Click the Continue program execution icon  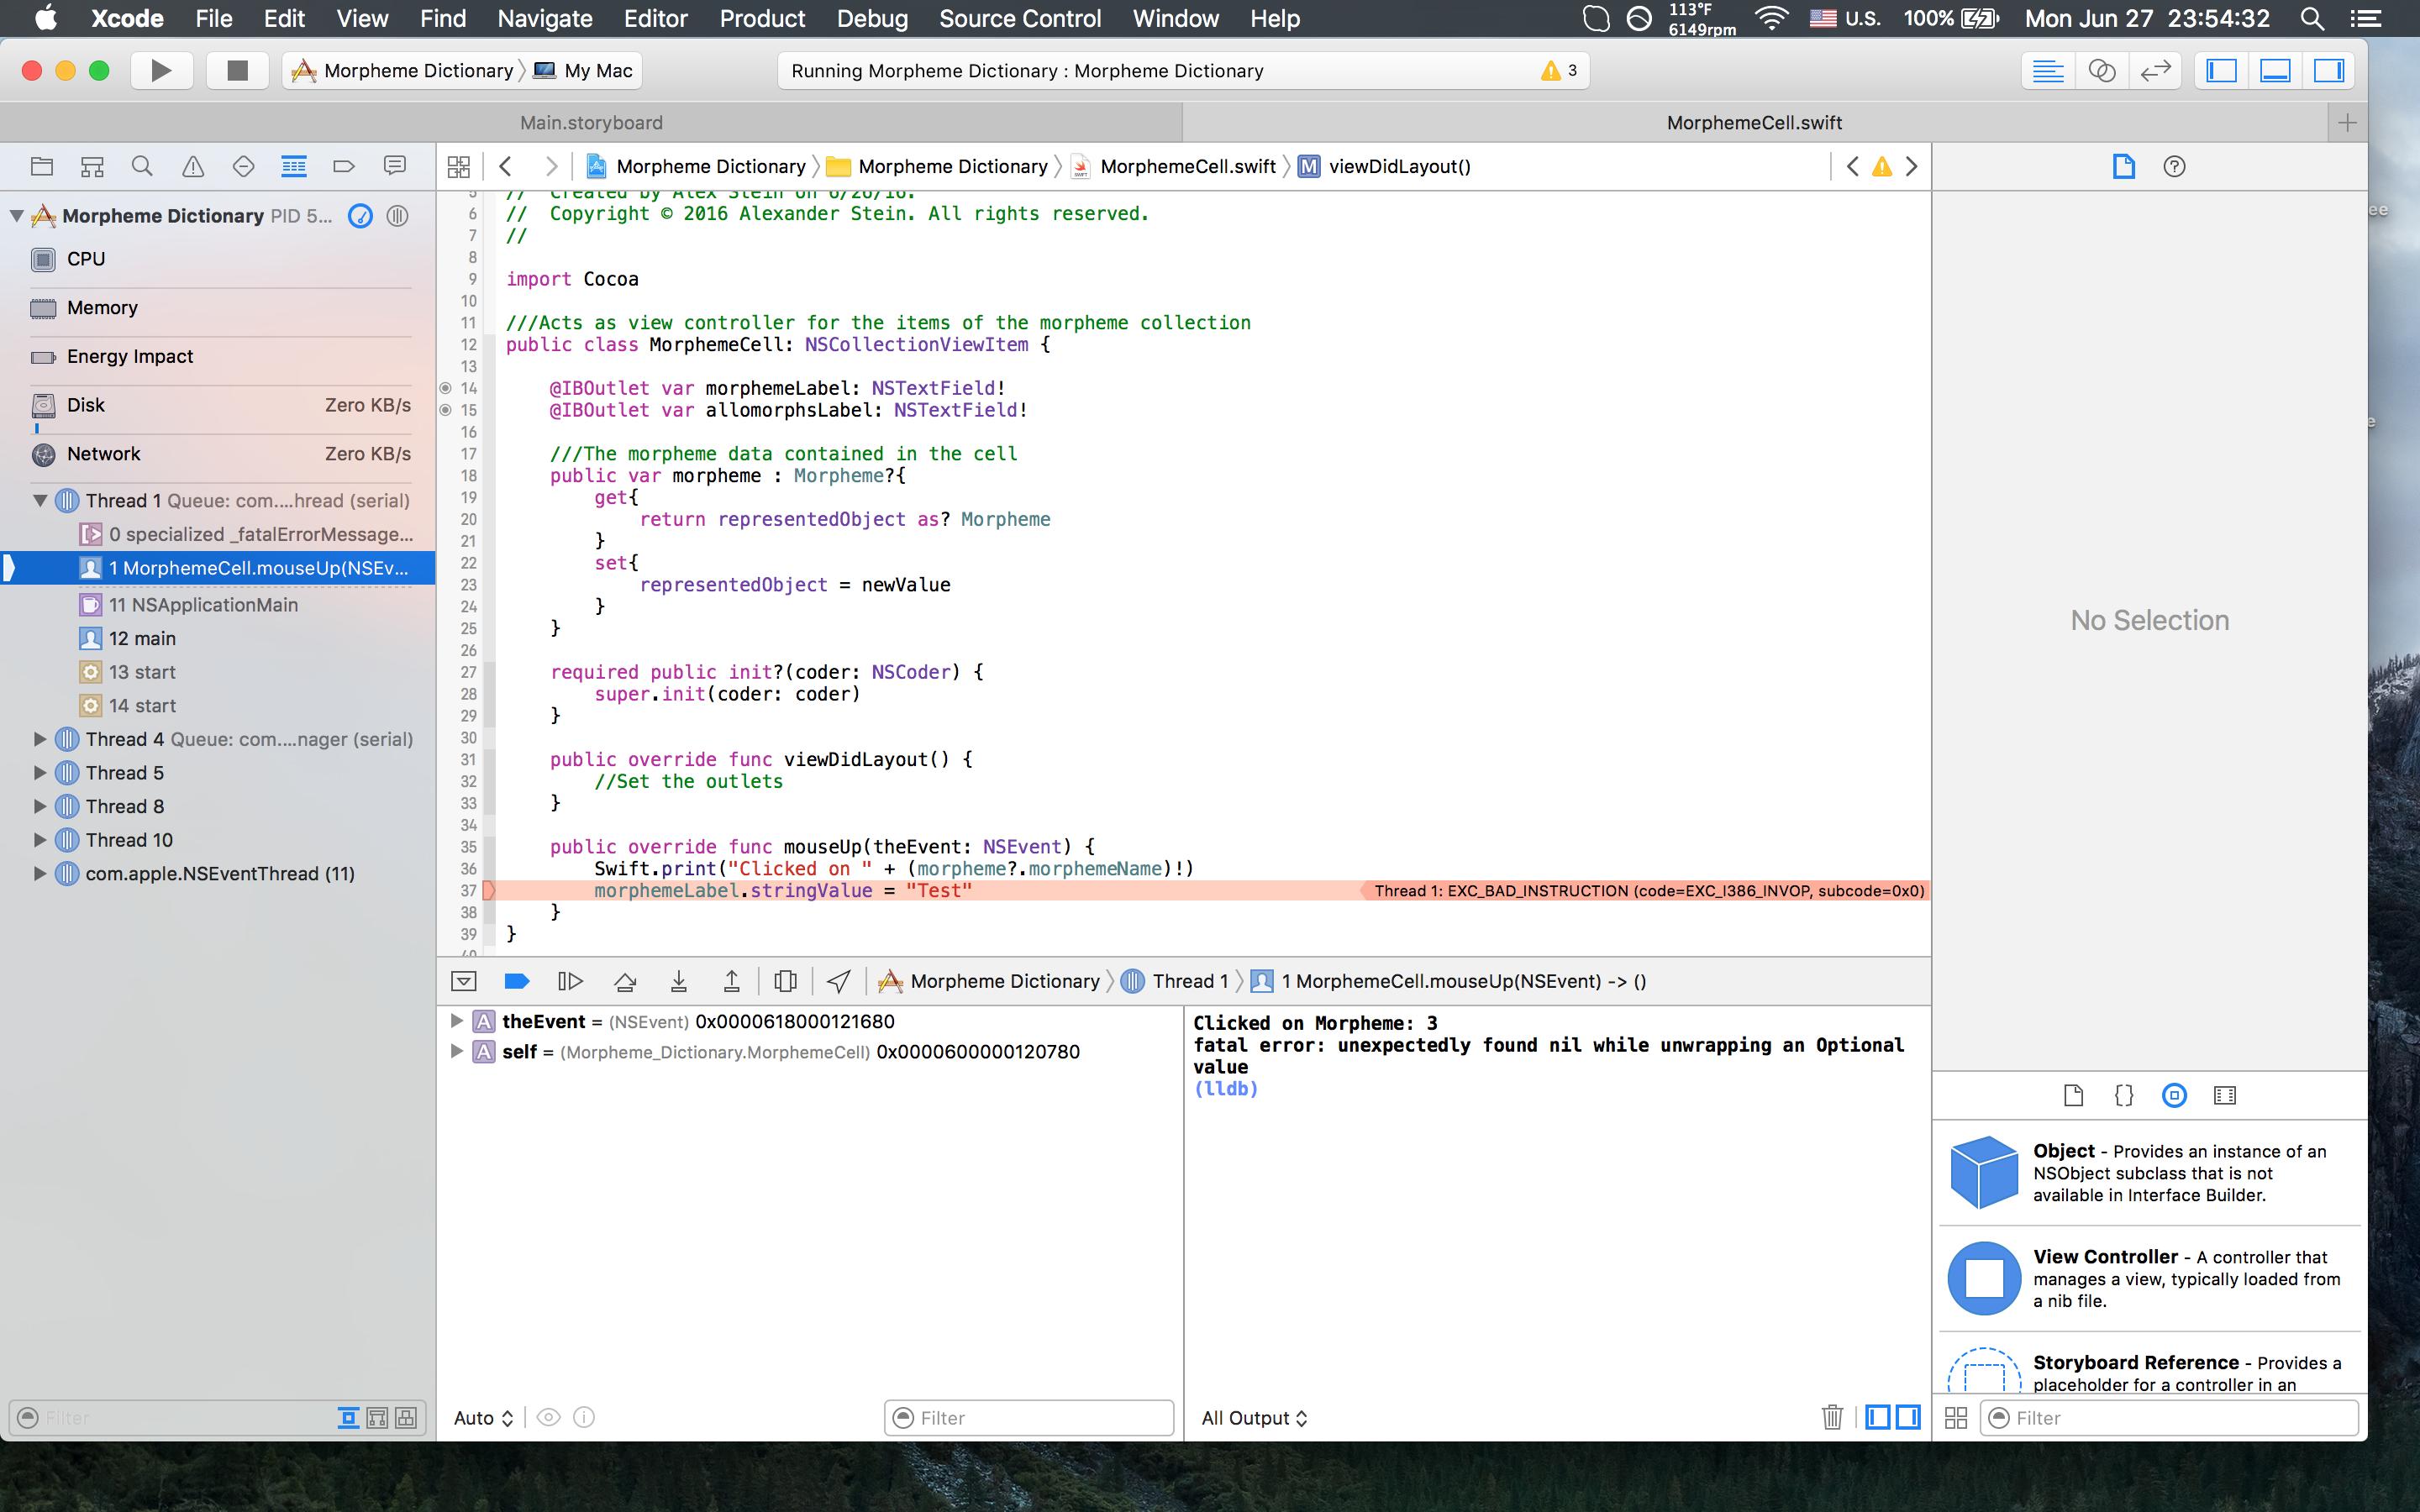[x=570, y=981]
